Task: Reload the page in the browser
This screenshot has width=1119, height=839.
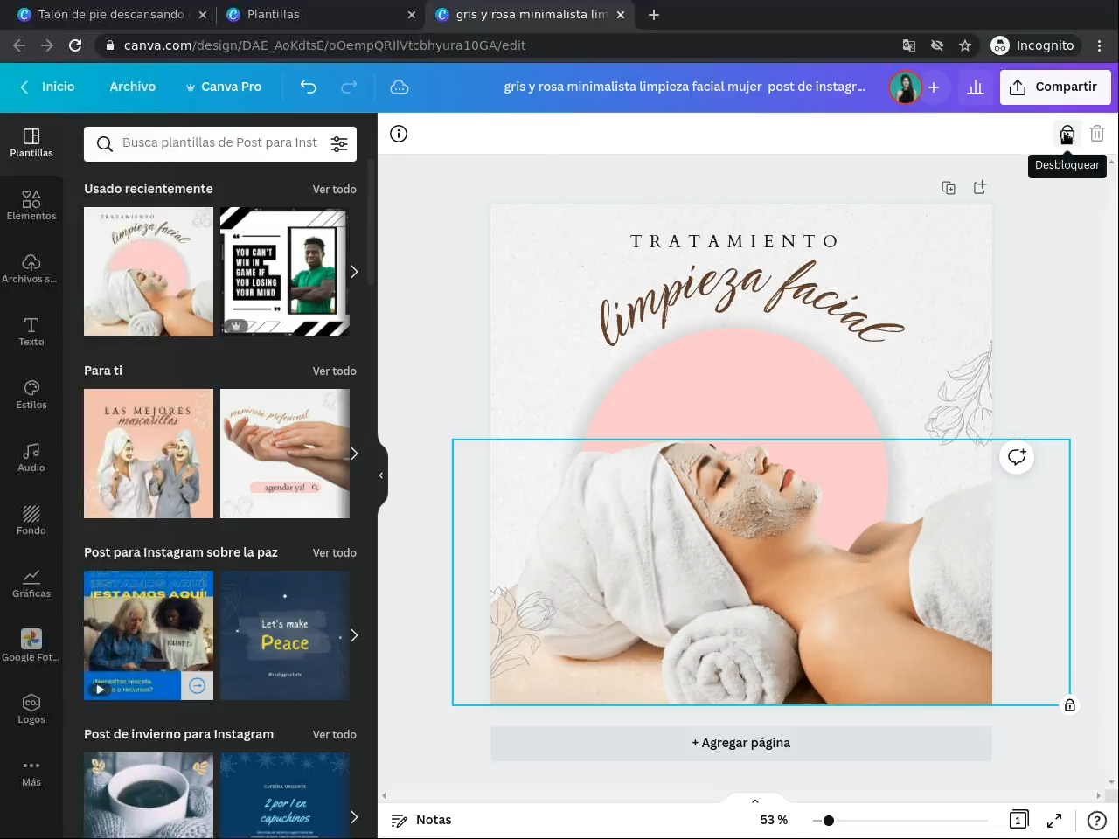Action: pos(75,45)
